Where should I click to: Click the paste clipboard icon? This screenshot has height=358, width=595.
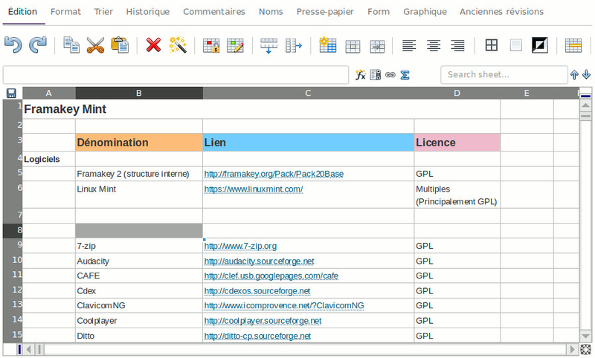[120, 45]
